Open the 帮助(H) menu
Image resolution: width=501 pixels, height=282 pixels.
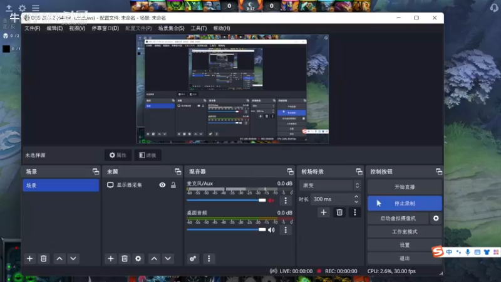pos(222,28)
